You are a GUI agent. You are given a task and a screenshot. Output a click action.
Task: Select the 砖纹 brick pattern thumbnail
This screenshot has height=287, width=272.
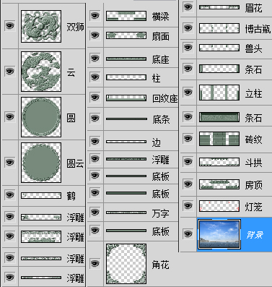219,139
